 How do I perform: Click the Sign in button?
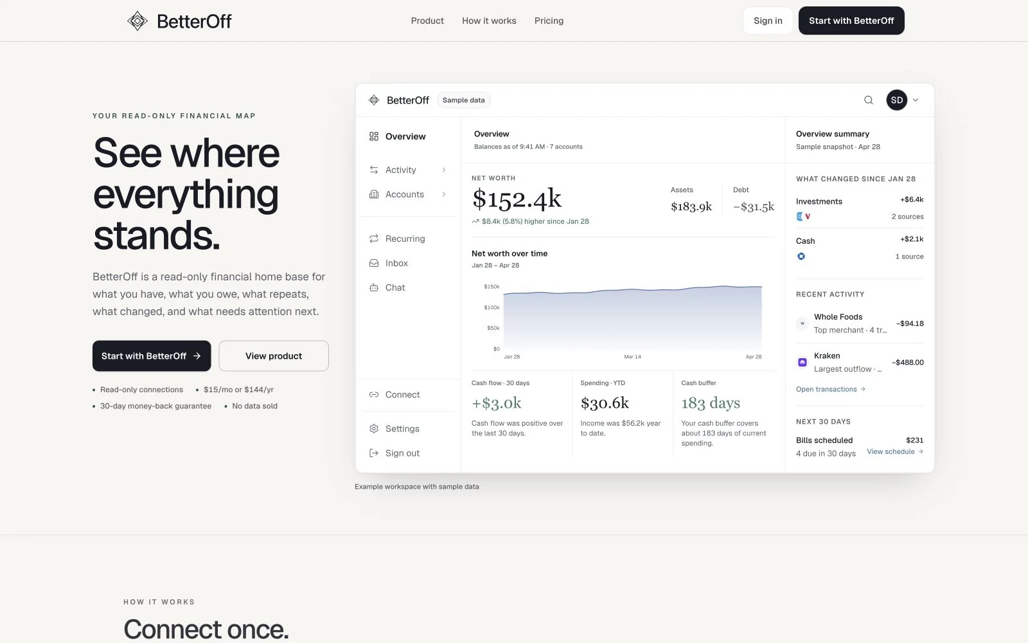[x=768, y=21]
